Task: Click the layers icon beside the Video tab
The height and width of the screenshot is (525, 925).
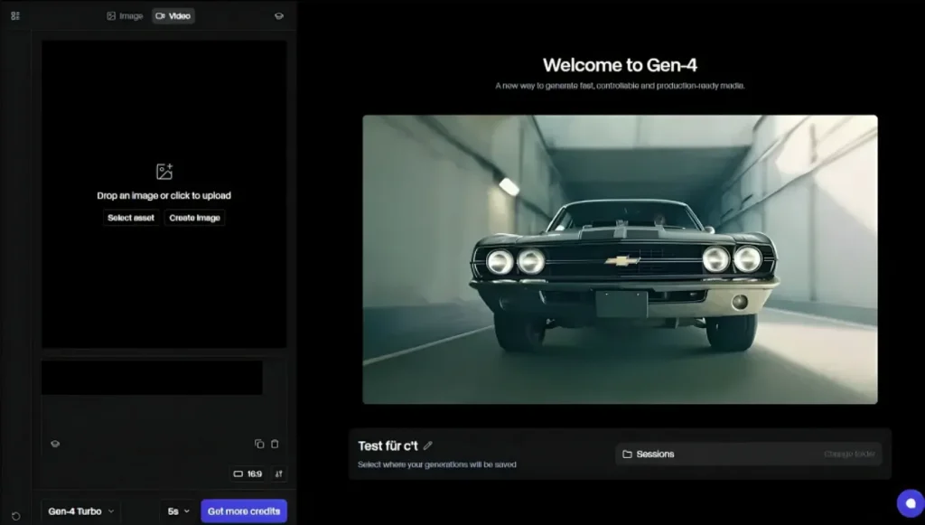Action: tap(279, 16)
